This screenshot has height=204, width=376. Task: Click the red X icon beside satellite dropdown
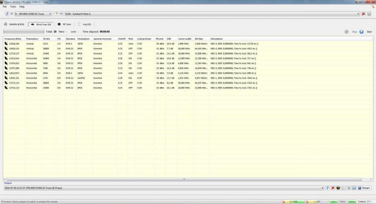click(x=363, y=14)
